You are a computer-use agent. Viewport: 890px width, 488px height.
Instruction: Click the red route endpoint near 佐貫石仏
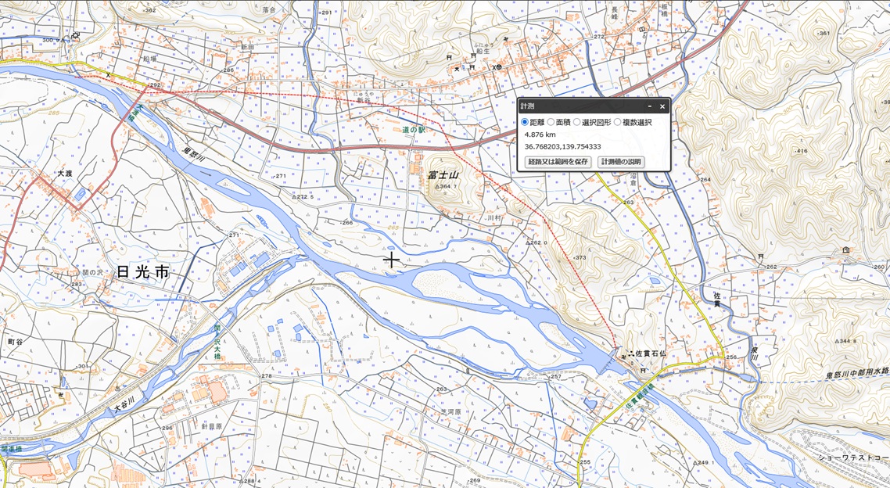coord(617,346)
